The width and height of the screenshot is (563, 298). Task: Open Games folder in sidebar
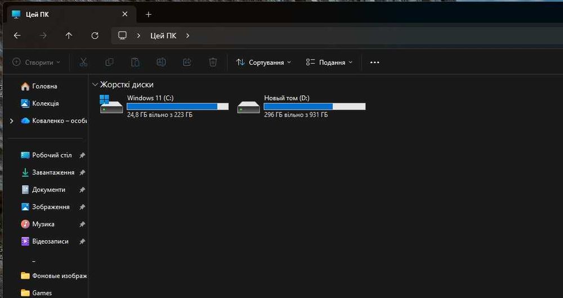click(x=36, y=293)
